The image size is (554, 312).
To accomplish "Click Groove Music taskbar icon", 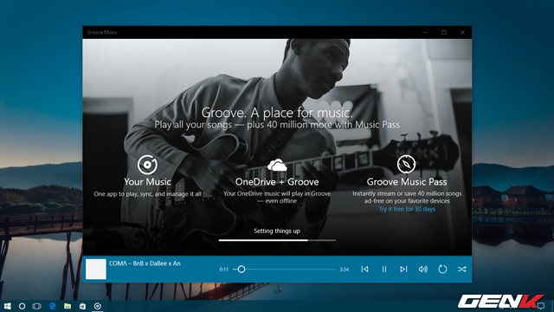I will pos(98,306).
